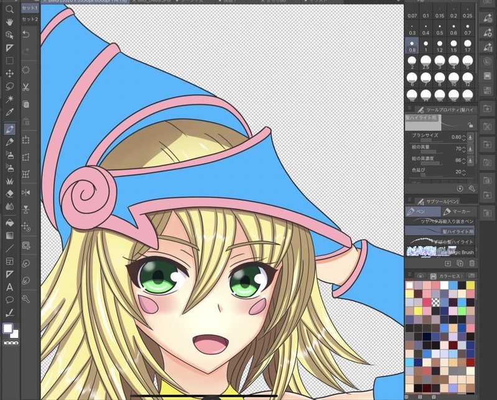Click the Flip vertical icon
The height and width of the screenshot is (400, 497).
tap(26, 209)
